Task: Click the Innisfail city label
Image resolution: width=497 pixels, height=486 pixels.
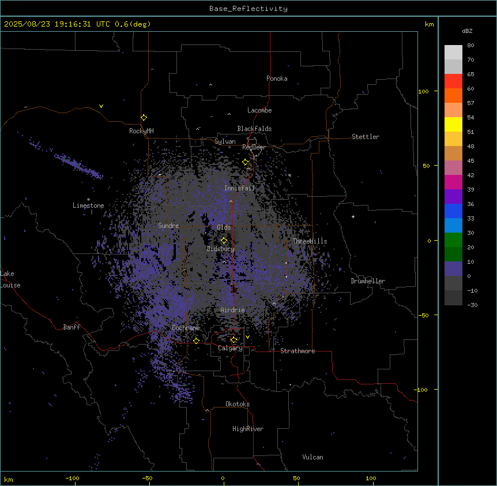Action: (x=239, y=188)
